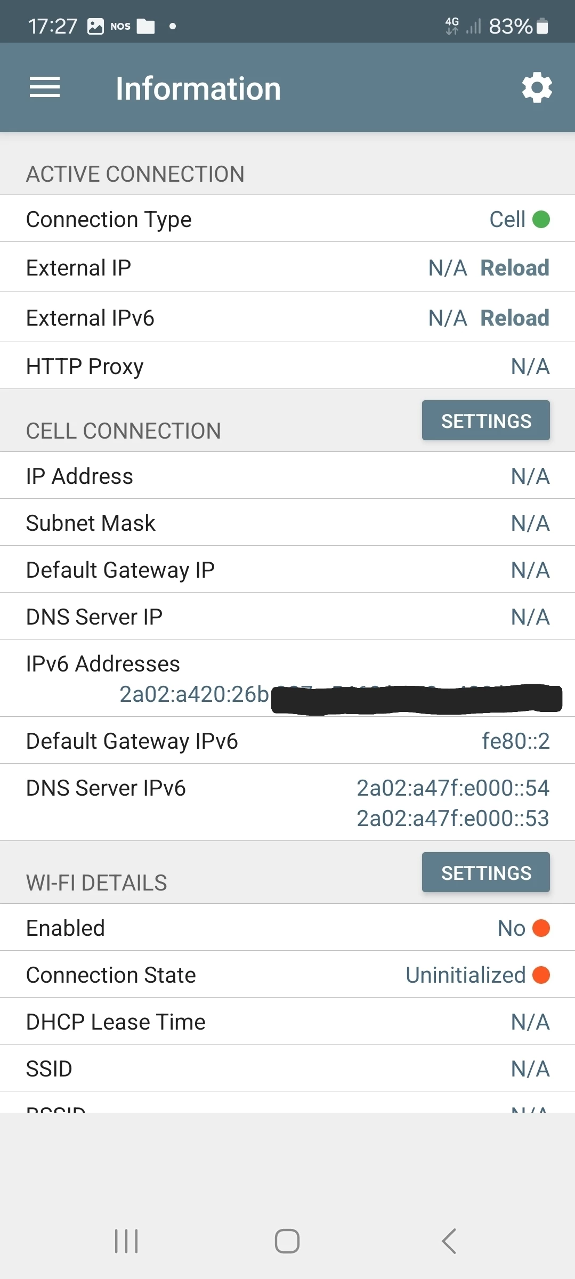This screenshot has width=575, height=1279.
Task: Reload the External IP value
Action: click(514, 268)
